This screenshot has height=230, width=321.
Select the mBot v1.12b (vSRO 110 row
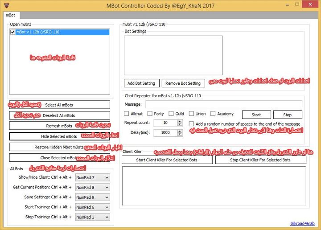[62, 32]
